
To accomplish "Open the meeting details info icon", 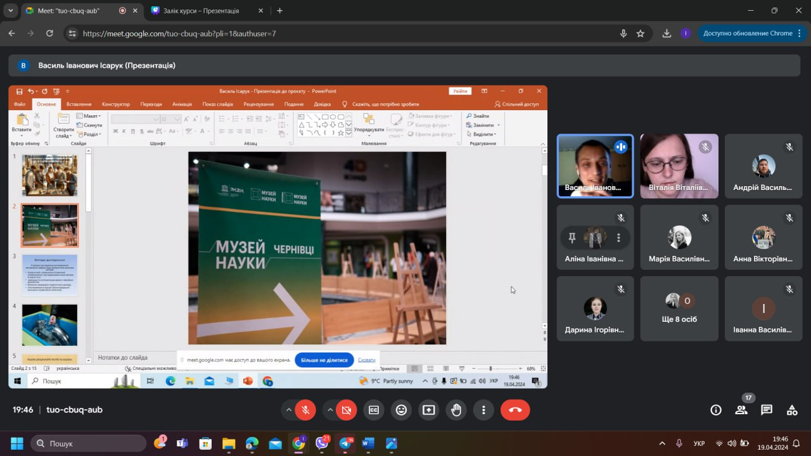I will click(716, 410).
